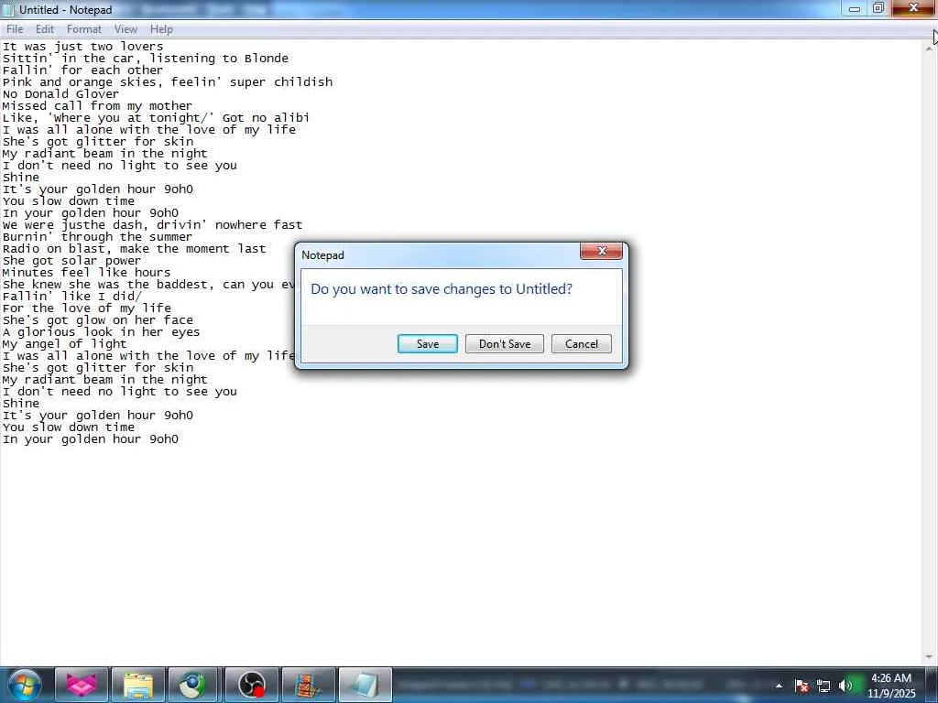Open the film strip video app in taskbar
This screenshot has width=938, height=703.
308,685
